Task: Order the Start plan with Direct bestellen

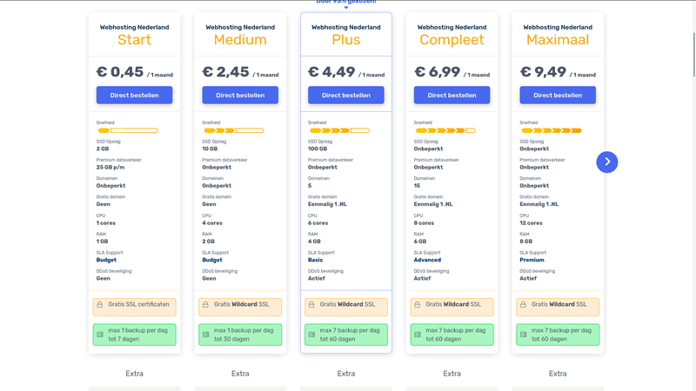Action: coord(134,96)
